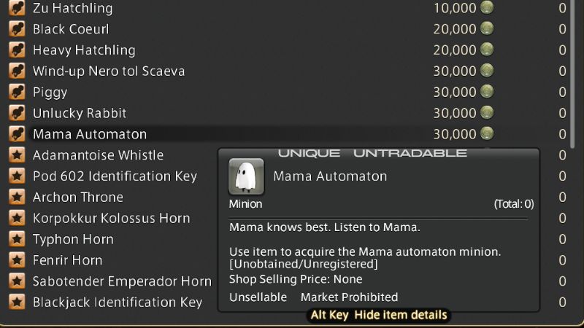Pick the Blackjack Identification Key entry
Screen dimensions: 584x328
pos(118,302)
